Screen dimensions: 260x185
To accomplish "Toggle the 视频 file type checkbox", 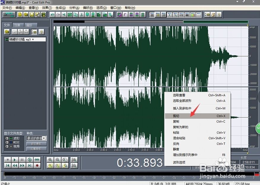I will pos(7,146).
